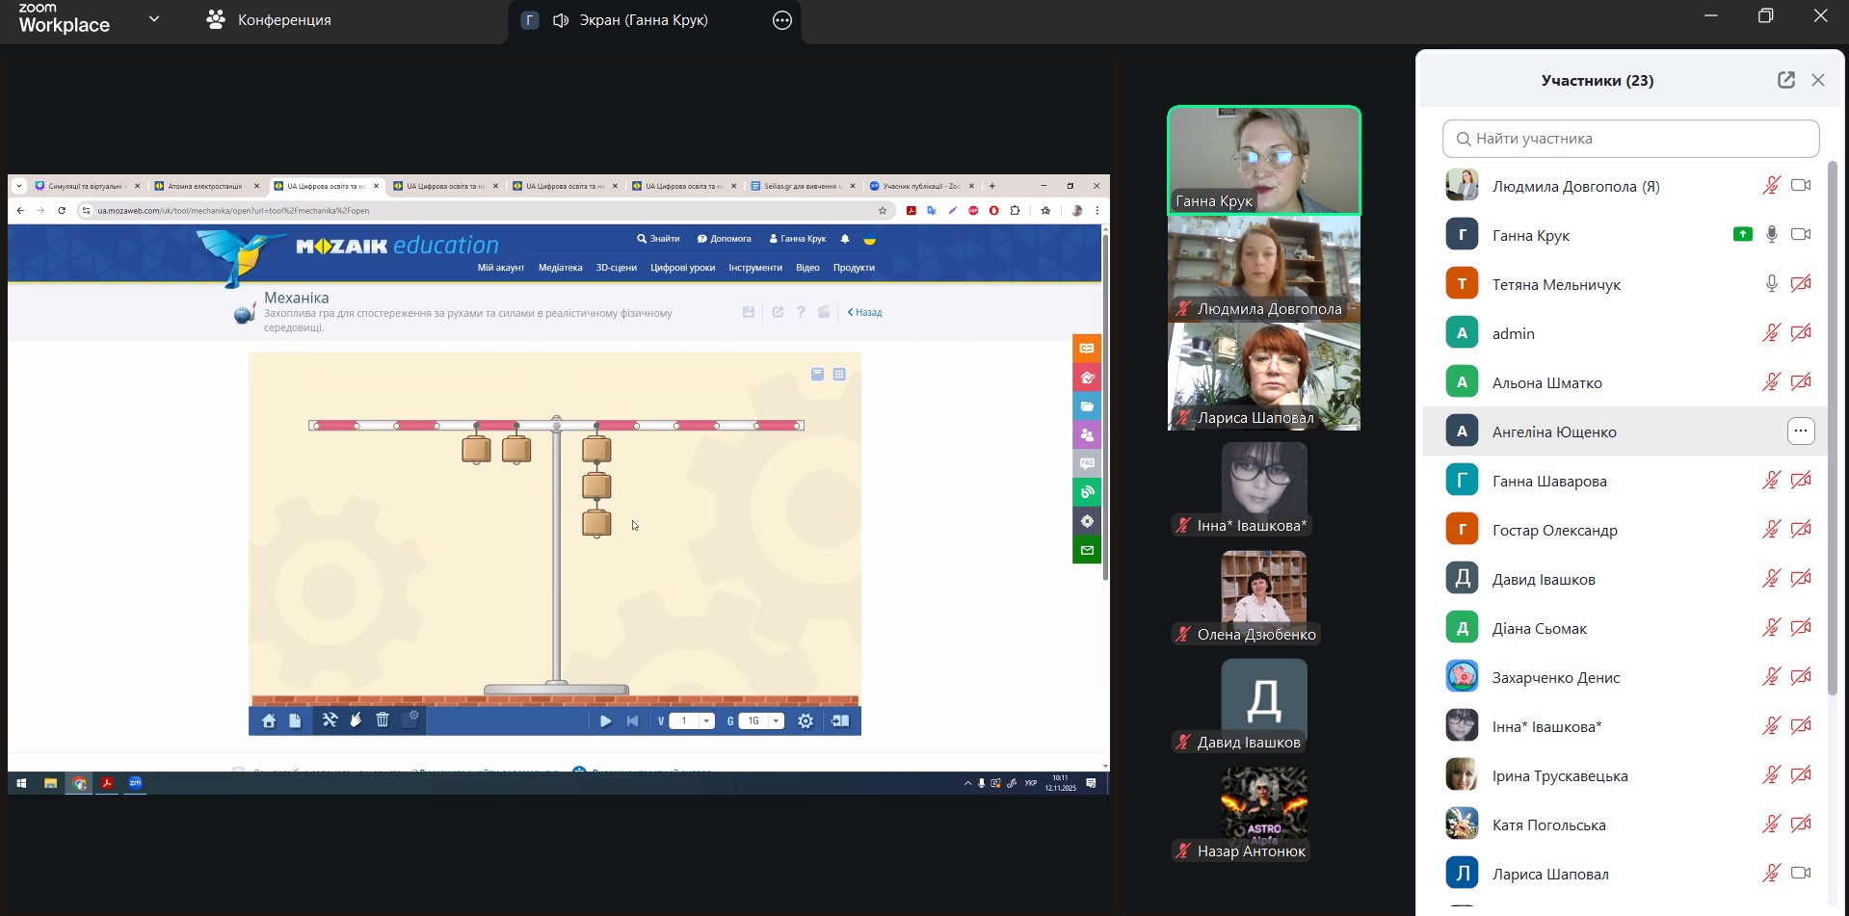Toggle the camera icon for Людмила Довгопола
The image size is (1849, 916).
click(1800, 185)
